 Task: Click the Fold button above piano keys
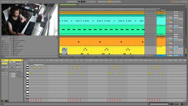tap(25, 60)
